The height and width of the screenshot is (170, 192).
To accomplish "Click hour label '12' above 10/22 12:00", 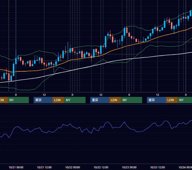I will click(101, 95).
